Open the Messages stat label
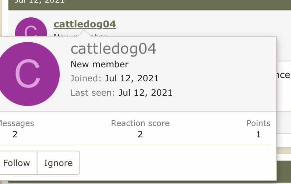291x184 pixels. point(17,123)
